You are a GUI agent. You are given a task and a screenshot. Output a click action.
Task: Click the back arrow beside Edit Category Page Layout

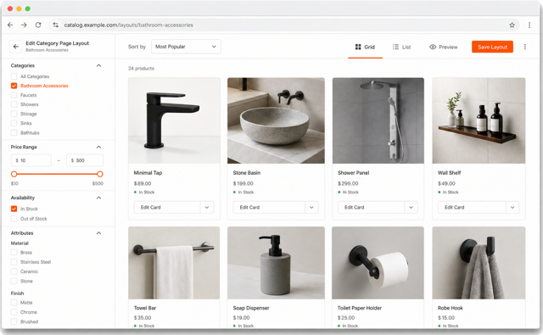[x=16, y=47]
